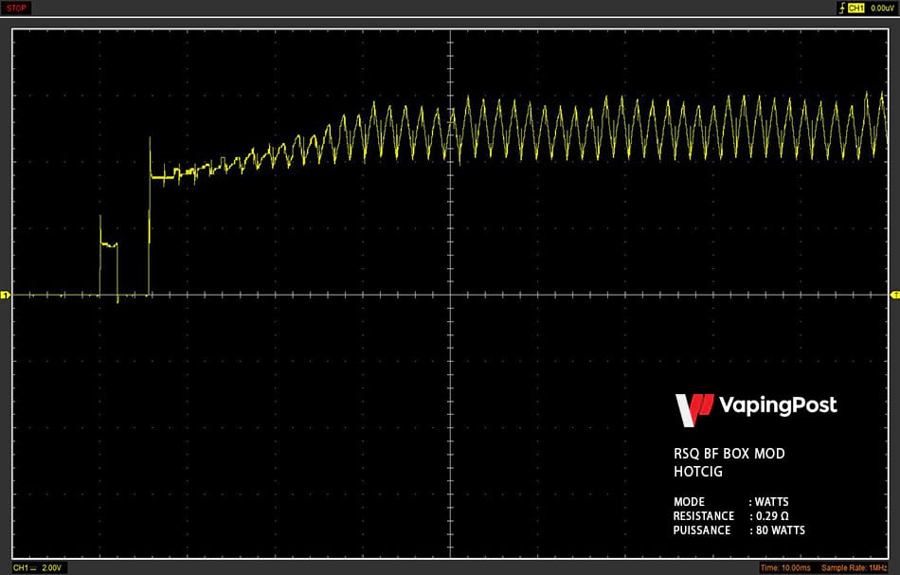Click the CH1 2.00V scale readout
The height and width of the screenshot is (575, 900).
pyautogui.click(x=37, y=567)
